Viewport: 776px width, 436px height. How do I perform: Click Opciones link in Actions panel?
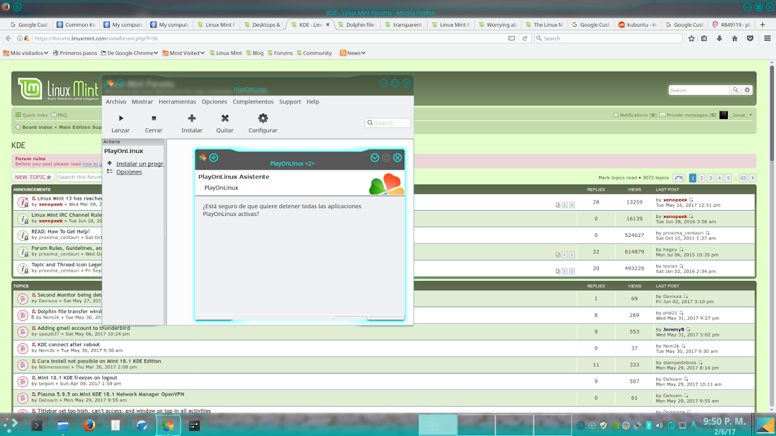pos(129,172)
